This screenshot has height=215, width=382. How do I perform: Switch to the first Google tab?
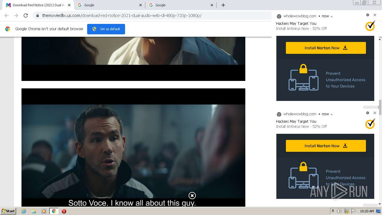[110, 5]
